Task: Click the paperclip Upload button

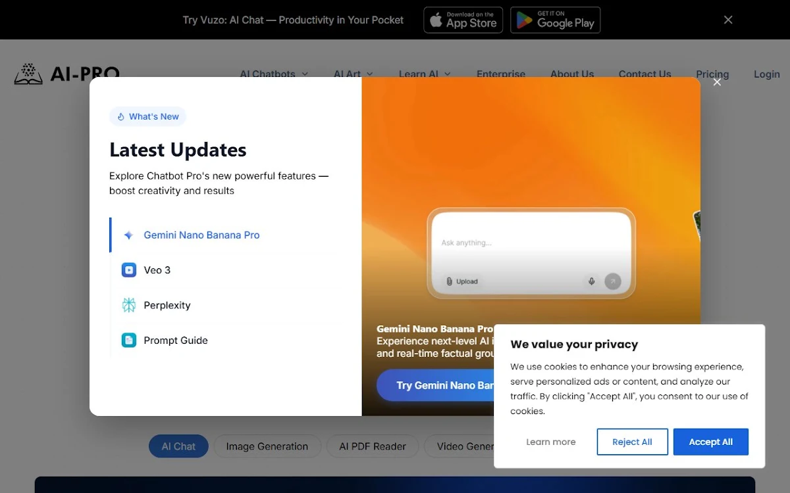Action: pos(462,281)
